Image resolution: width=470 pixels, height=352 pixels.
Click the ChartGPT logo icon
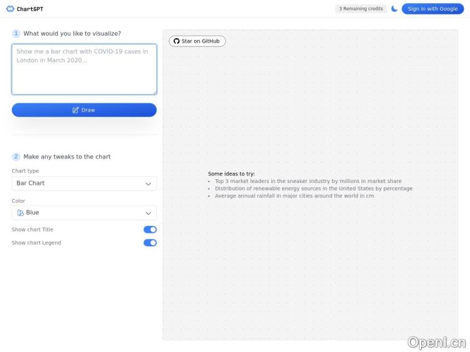[x=10, y=9]
